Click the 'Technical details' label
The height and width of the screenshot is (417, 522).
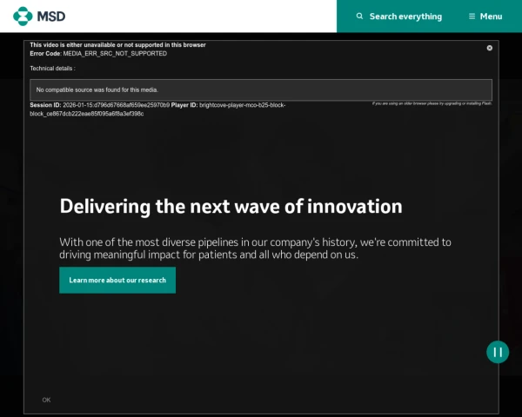(52, 69)
